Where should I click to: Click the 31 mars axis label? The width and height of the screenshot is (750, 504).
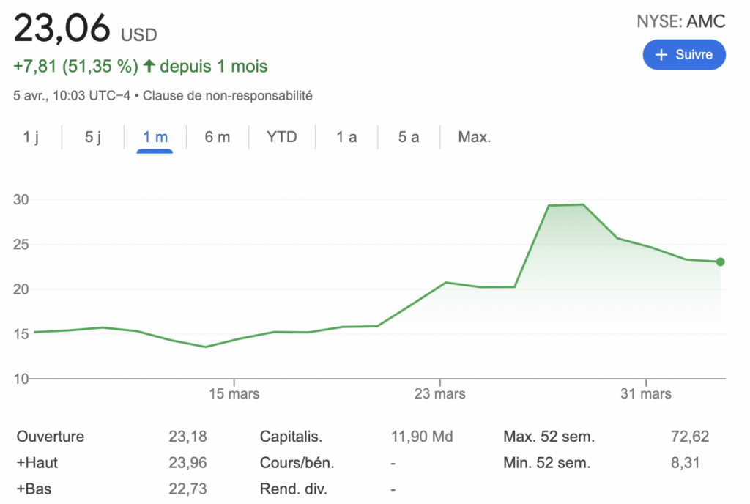(x=646, y=394)
